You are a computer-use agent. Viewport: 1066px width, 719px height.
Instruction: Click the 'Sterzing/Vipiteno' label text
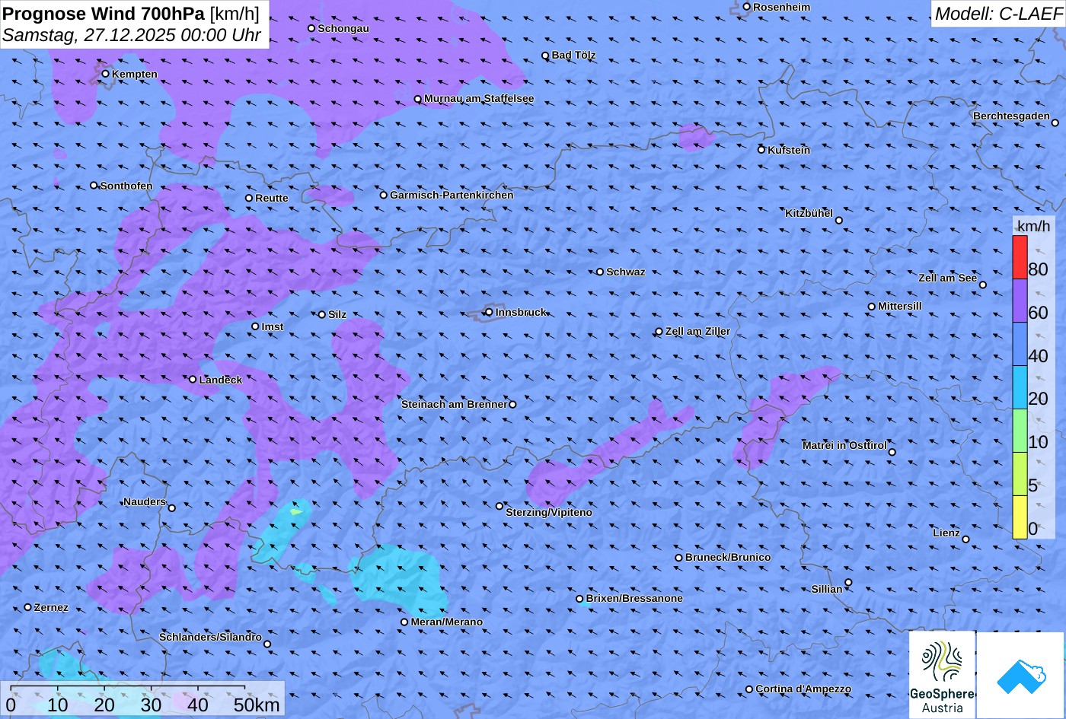tap(549, 513)
